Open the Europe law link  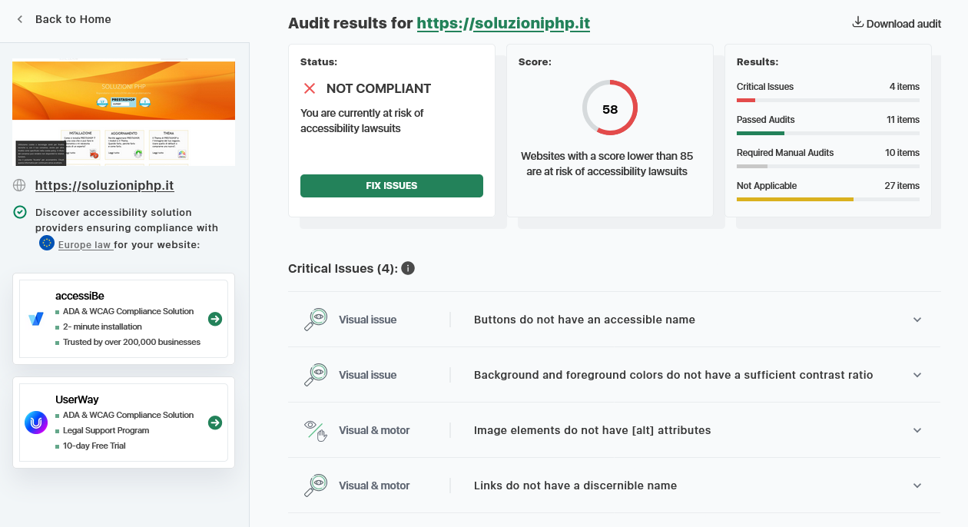pos(85,245)
